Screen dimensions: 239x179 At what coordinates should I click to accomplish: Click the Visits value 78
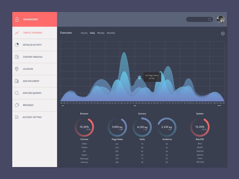[x=142, y=144]
